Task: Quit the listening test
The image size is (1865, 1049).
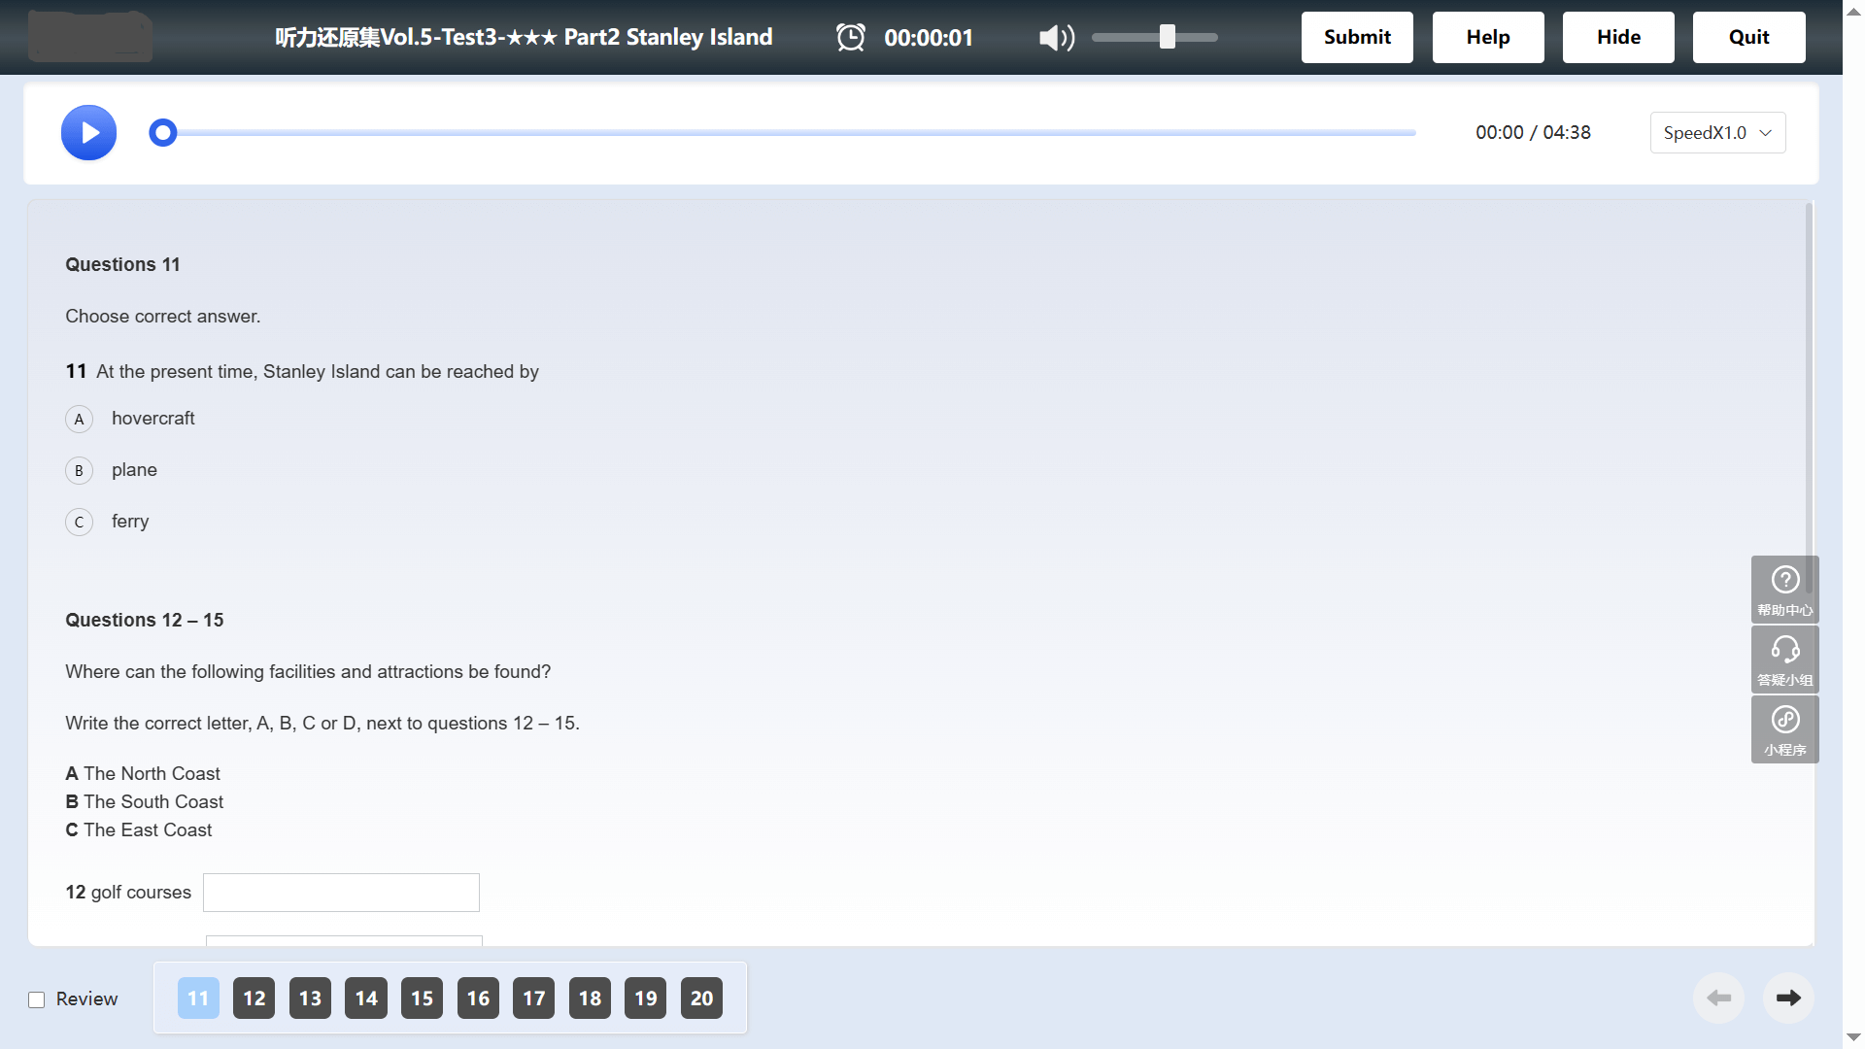Action: pos(1749,37)
